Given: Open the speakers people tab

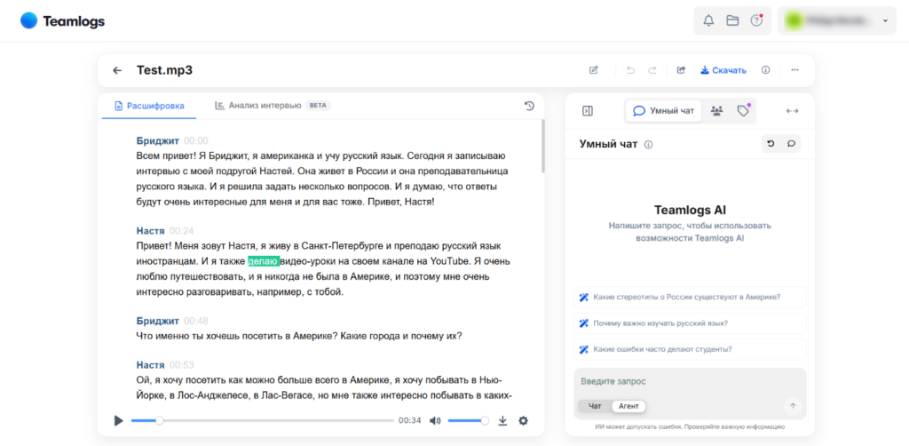Looking at the screenshot, I should (x=717, y=111).
